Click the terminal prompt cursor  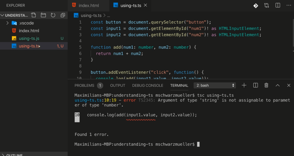(x=198, y=144)
